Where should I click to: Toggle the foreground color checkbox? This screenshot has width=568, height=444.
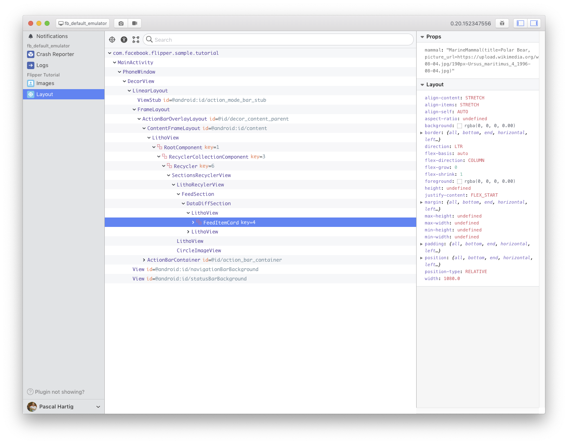pos(459,181)
